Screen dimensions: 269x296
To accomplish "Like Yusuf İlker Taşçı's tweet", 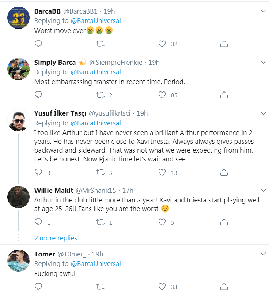I will coord(162,172).
